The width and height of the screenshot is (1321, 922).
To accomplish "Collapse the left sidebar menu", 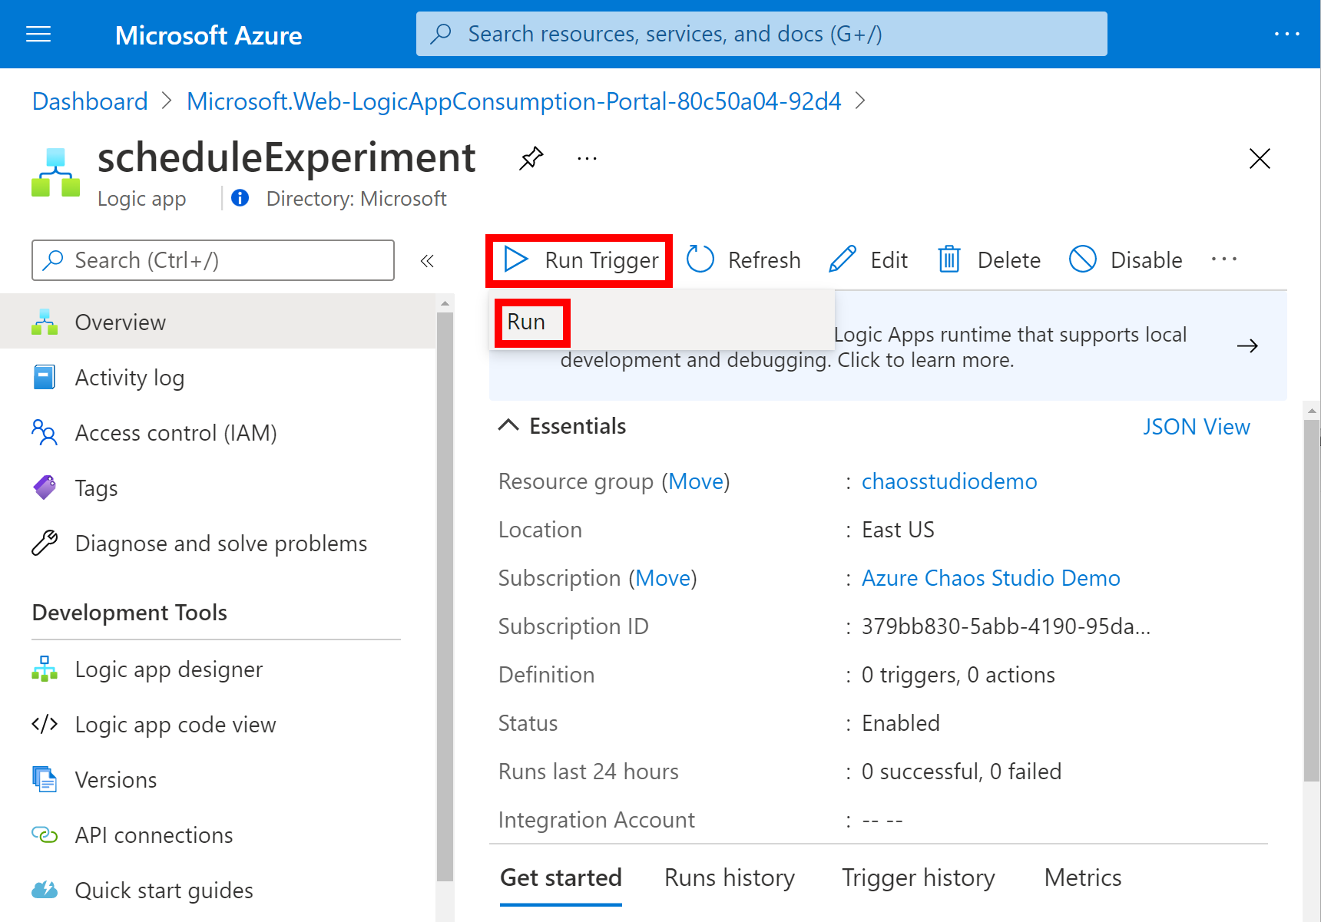I will coord(427,261).
